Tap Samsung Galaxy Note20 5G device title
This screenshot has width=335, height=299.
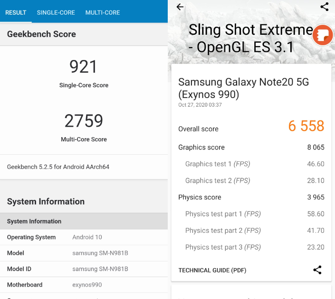tap(244, 88)
